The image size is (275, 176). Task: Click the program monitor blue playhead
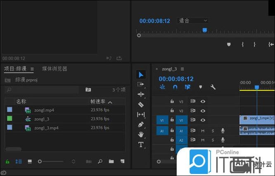click(x=205, y=31)
